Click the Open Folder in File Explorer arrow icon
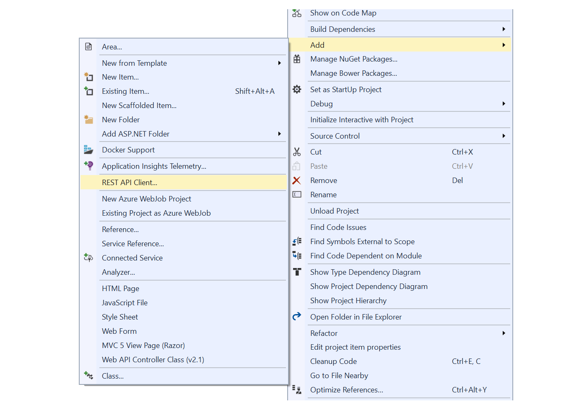This screenshot has height=410, width=587. pos(297,317)
